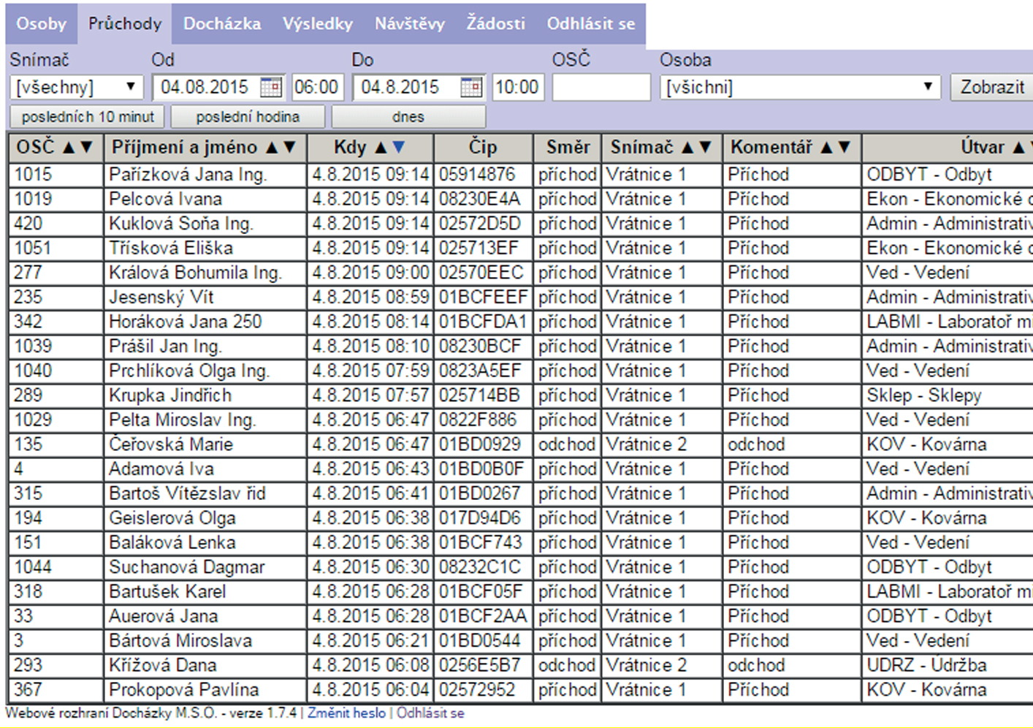Click chip code 0823A5EF

480,371
